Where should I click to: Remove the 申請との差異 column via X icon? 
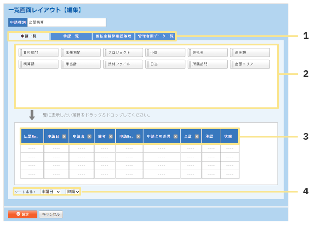175,137
